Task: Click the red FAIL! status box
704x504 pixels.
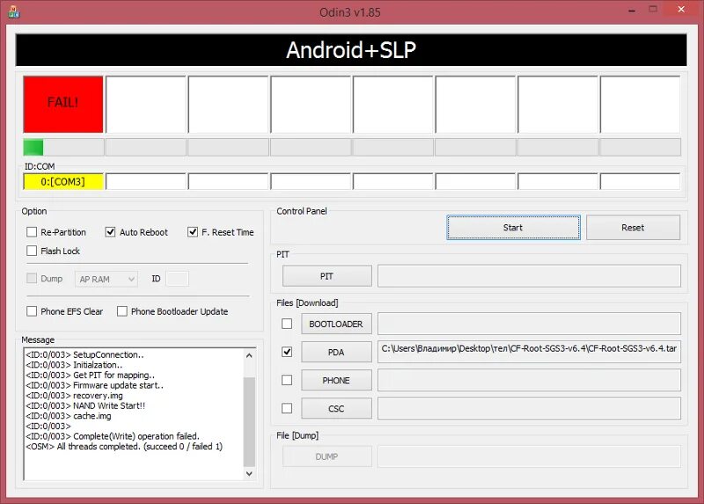Action: click(63, 104)
